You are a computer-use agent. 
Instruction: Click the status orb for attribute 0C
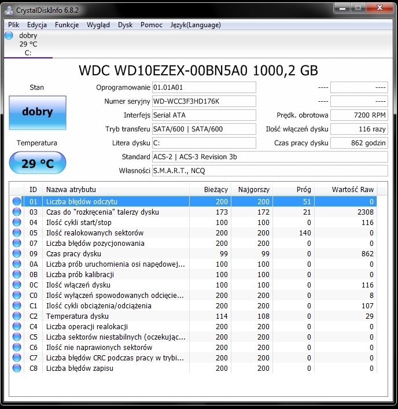click(x=17, y=285)
